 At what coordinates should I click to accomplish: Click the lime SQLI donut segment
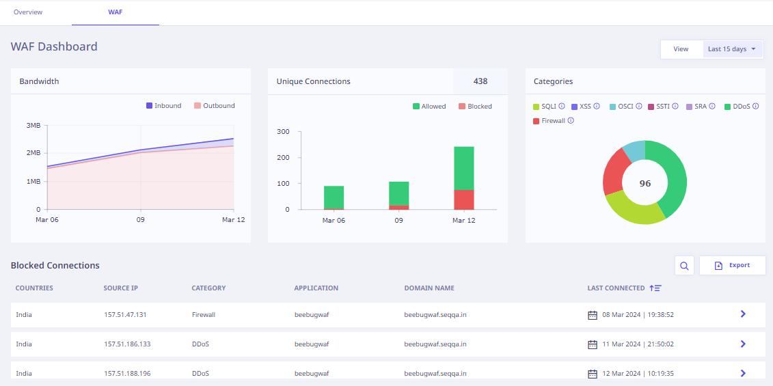pos(634,211)
